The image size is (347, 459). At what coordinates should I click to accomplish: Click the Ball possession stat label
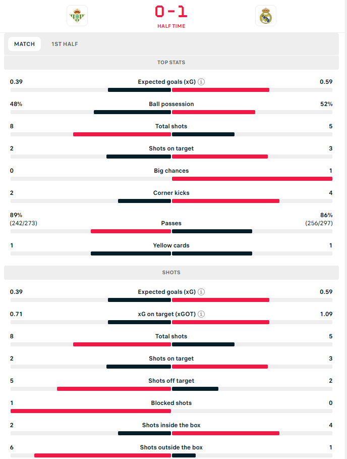171,104
